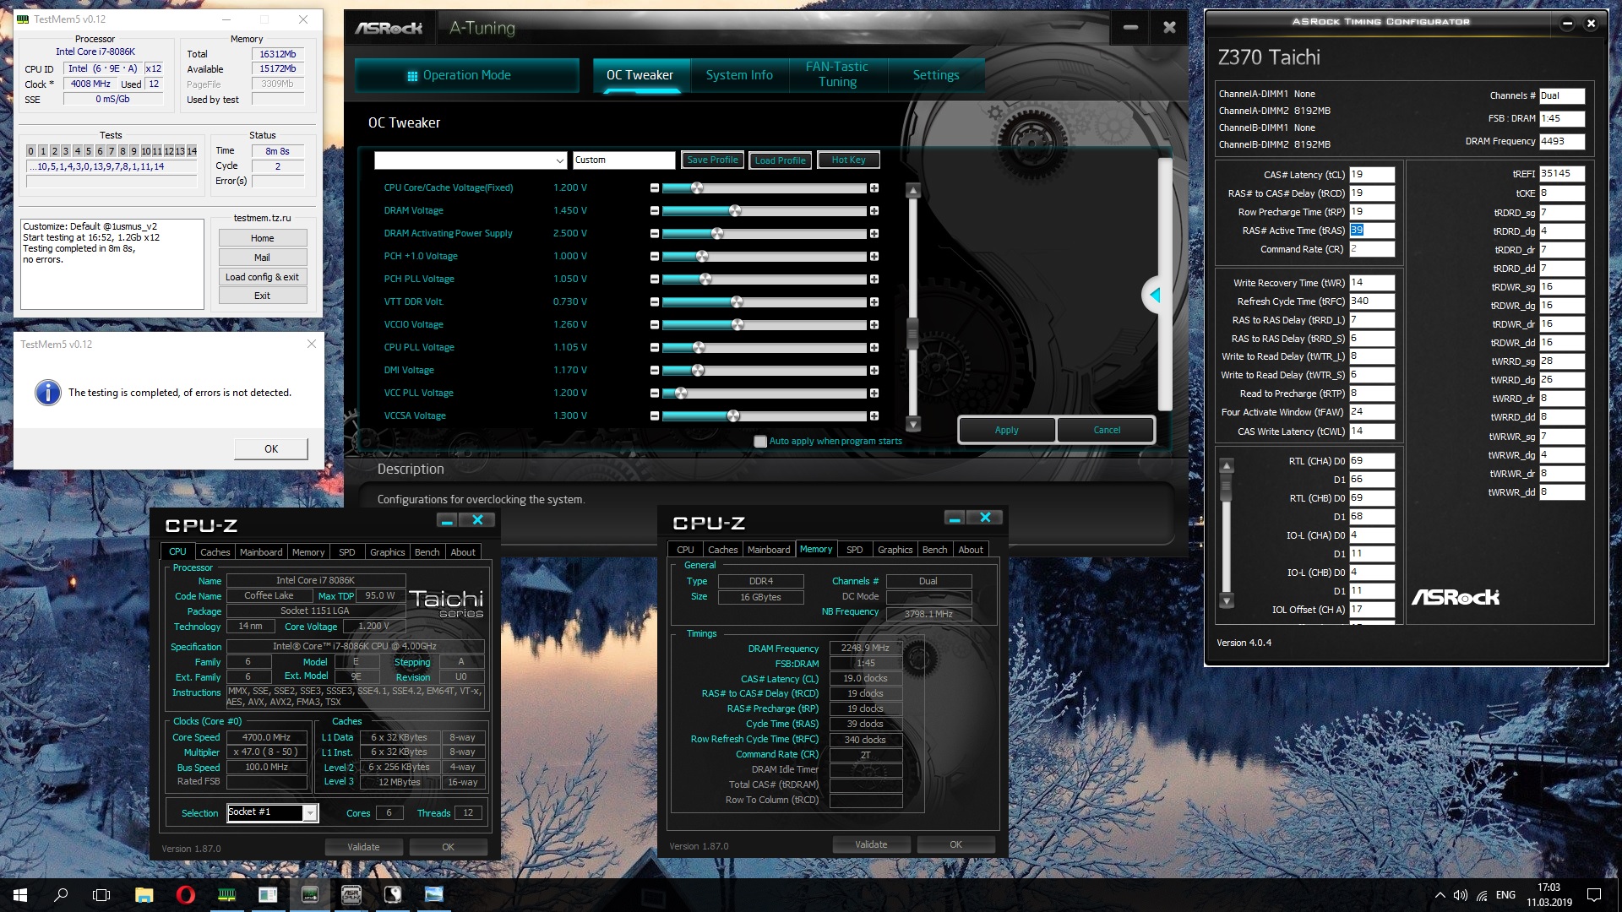
Task: Switch to System Info tab
Action: [739, 75]
